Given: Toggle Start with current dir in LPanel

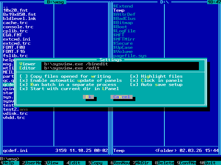Looking at the screenshot, I should [23, 89].
